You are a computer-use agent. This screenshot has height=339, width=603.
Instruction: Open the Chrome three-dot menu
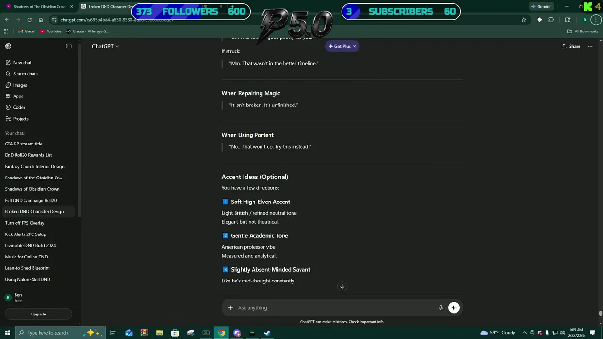[x=596, y=20]
